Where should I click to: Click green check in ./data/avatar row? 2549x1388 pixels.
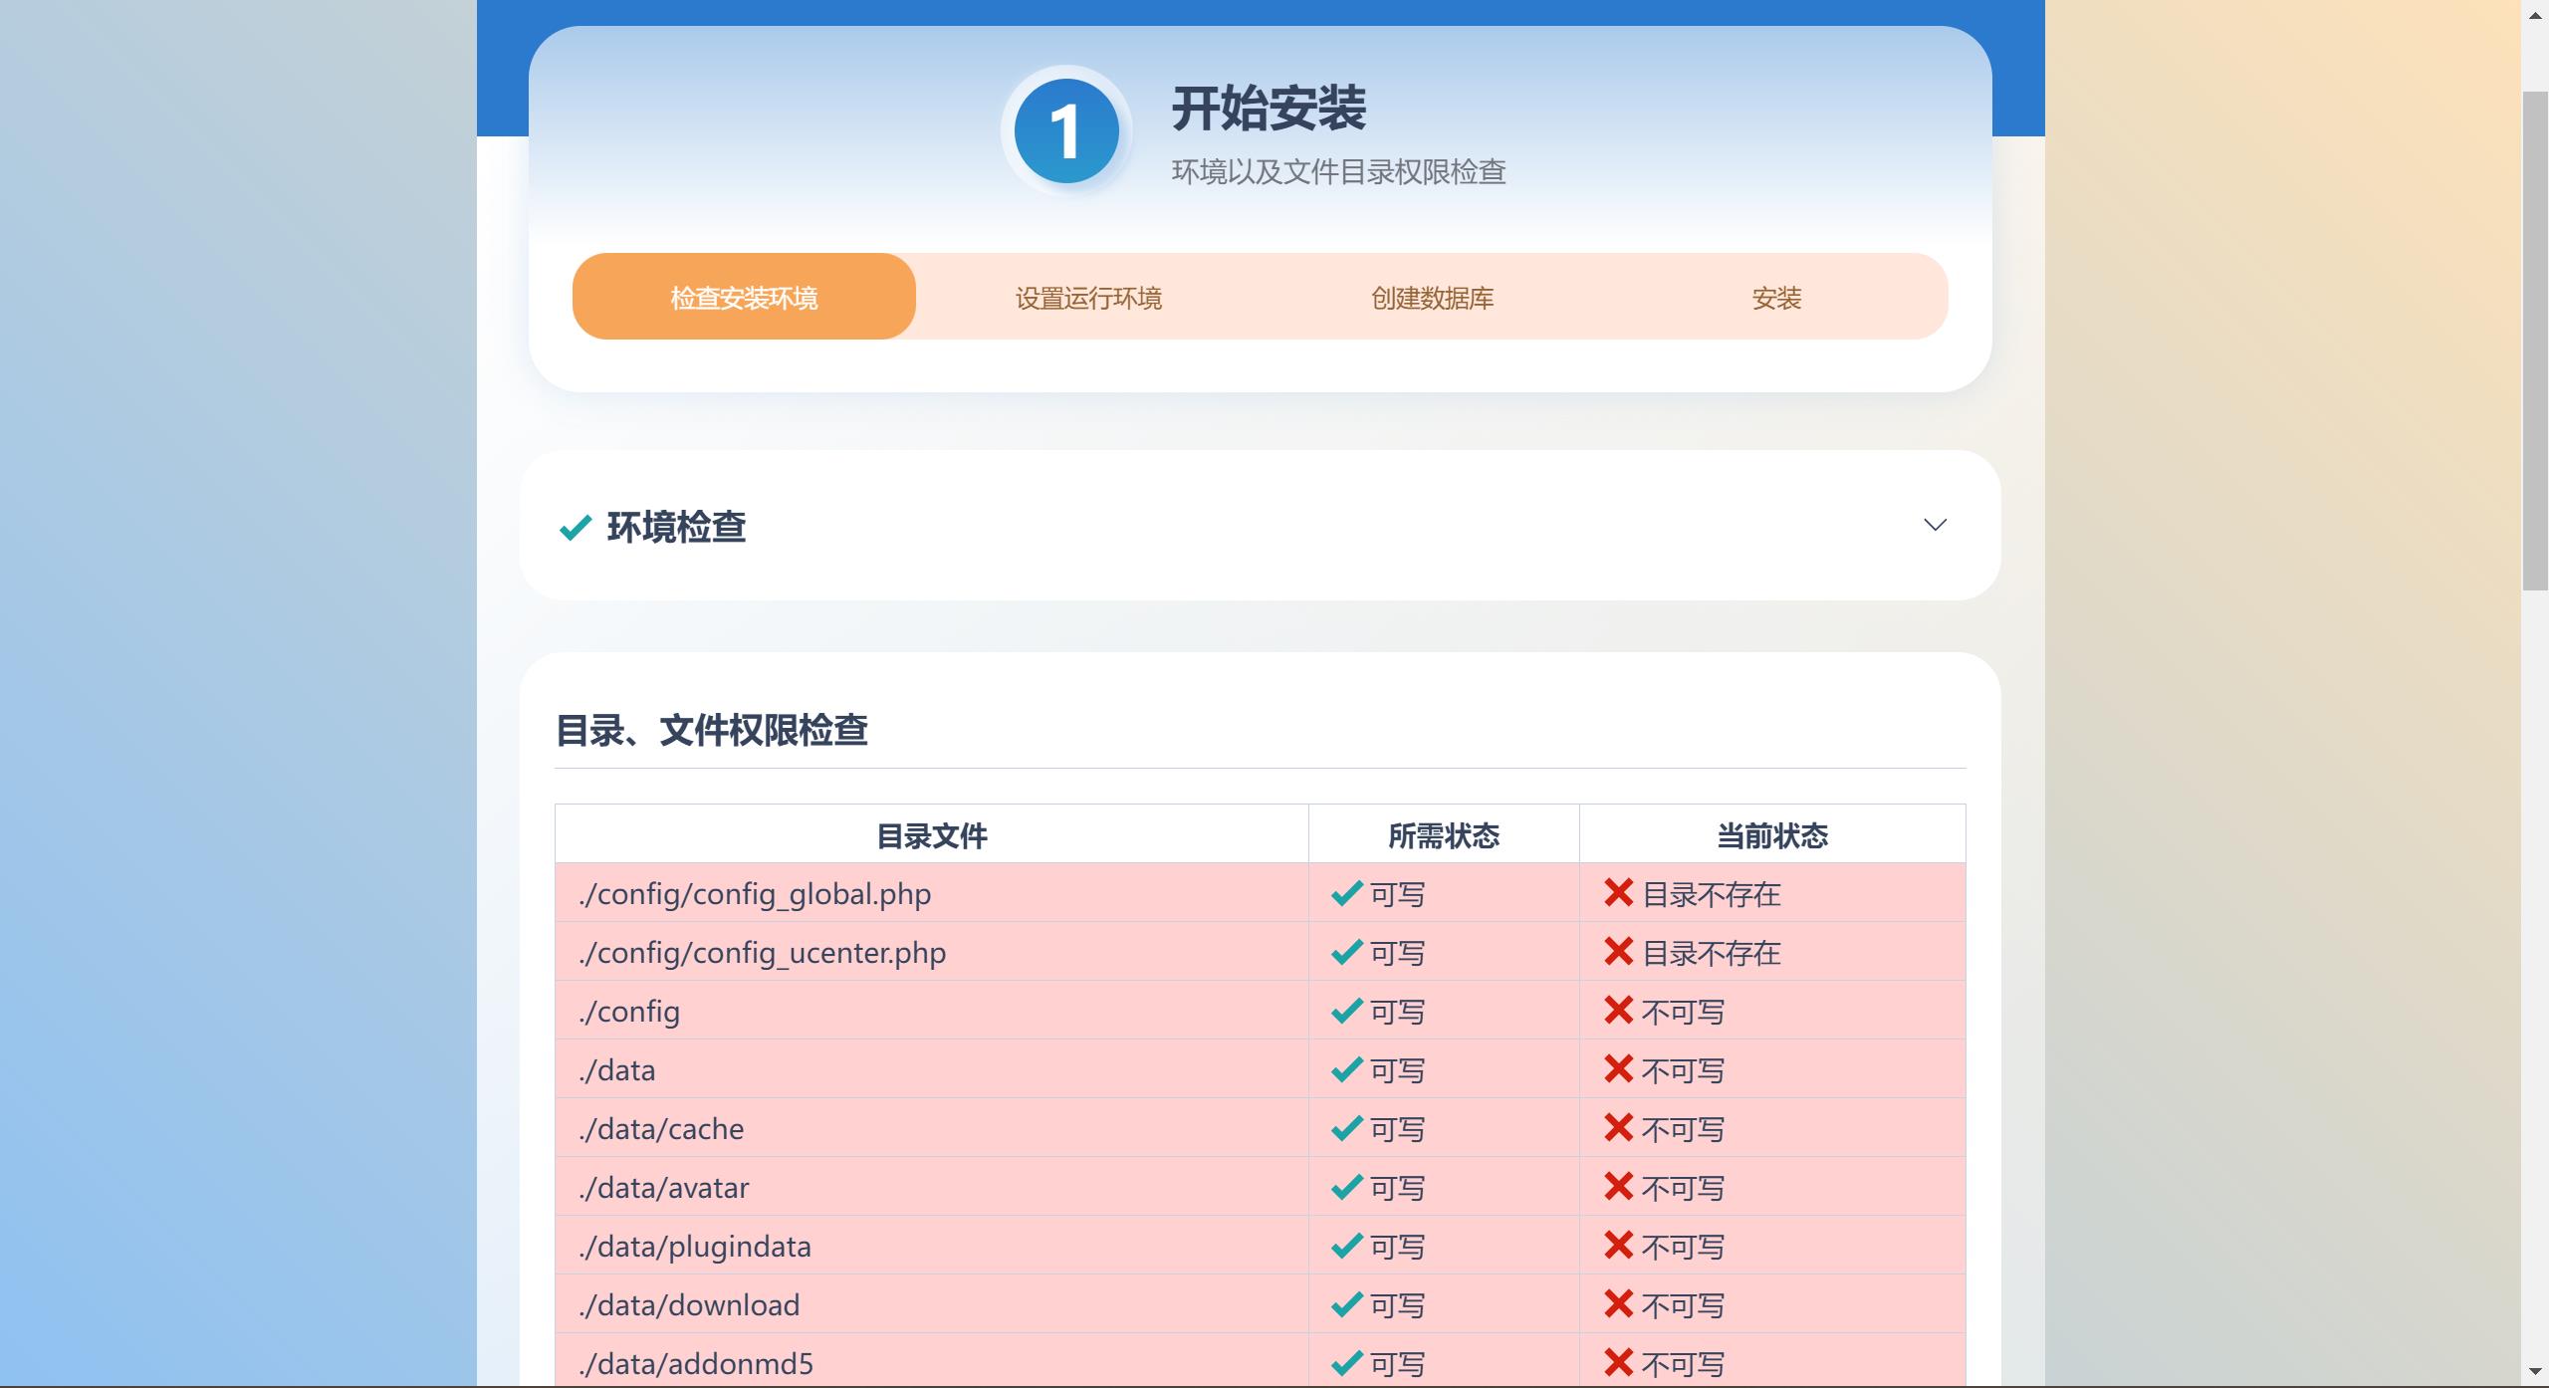1346,1187
